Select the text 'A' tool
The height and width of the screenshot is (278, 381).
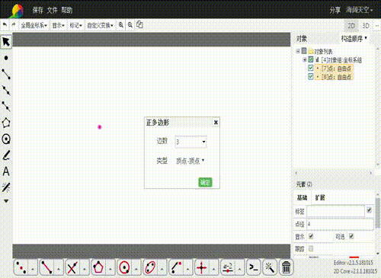pyautogui.click(x=6, y=171)
